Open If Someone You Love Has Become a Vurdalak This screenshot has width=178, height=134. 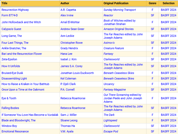pyautogui.click(x=30, y=115)
